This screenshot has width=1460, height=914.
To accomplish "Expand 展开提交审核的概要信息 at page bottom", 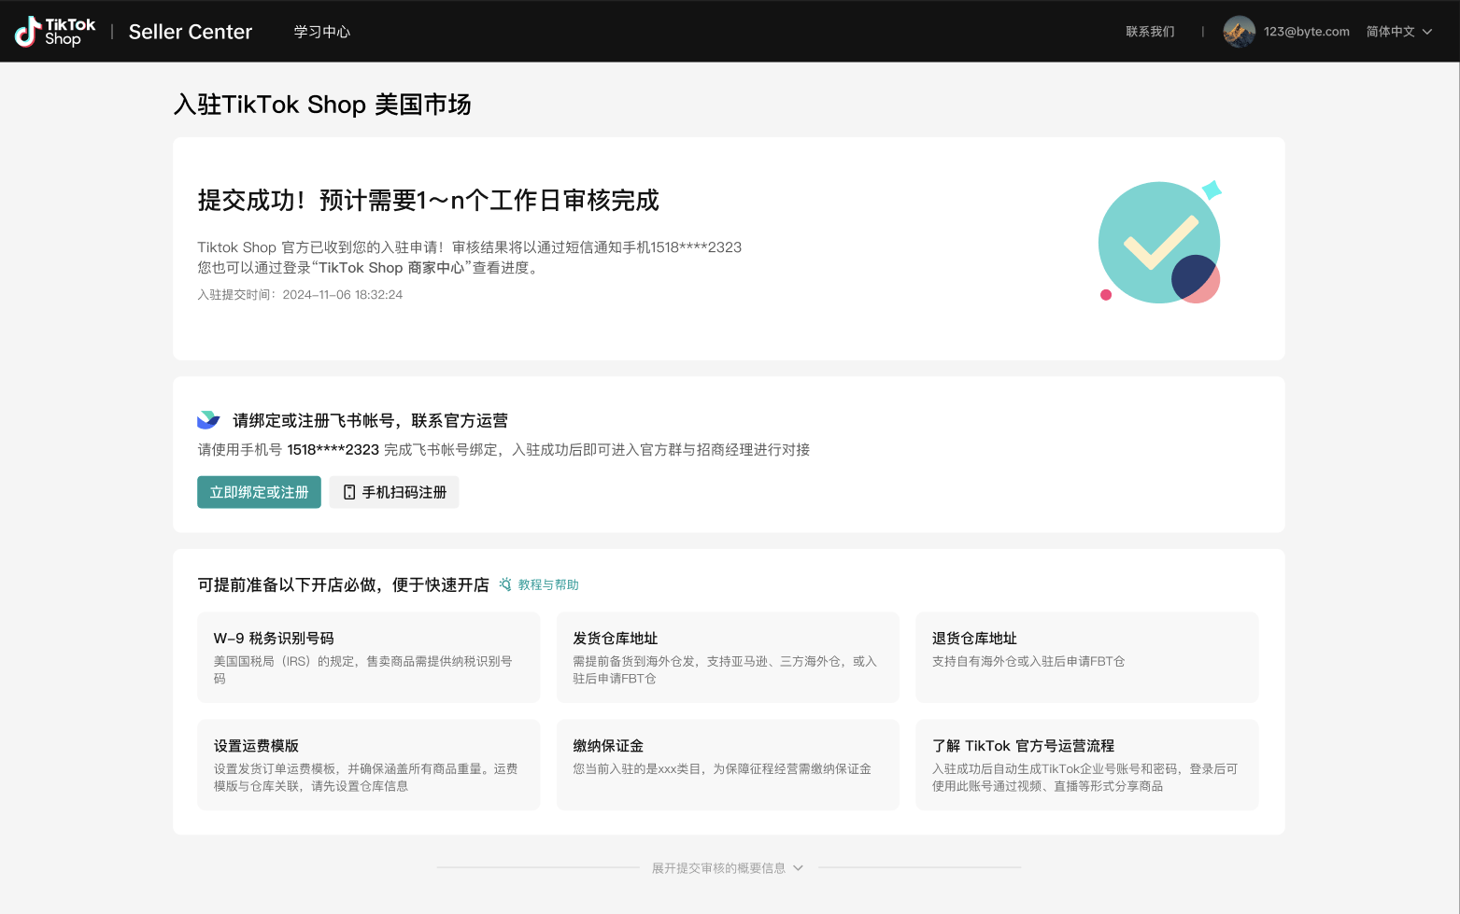I will 728,867.
